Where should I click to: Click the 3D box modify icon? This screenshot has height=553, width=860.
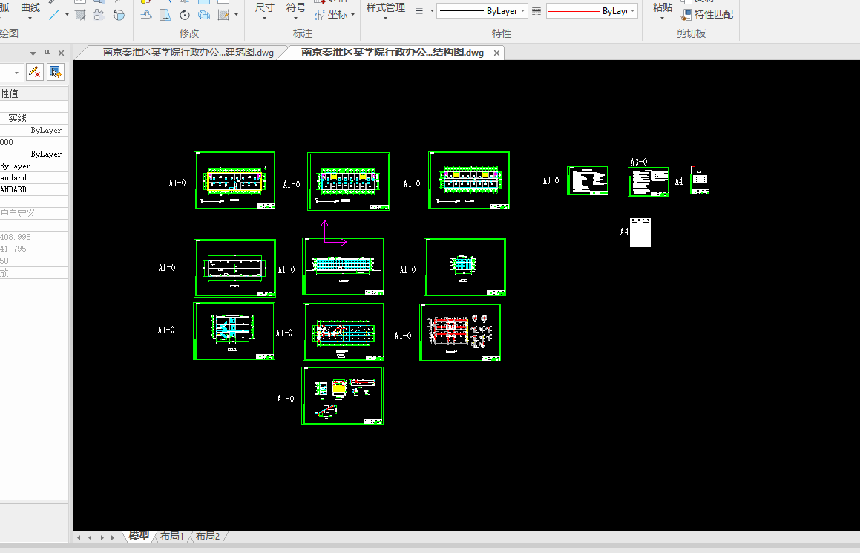point(204,15)
